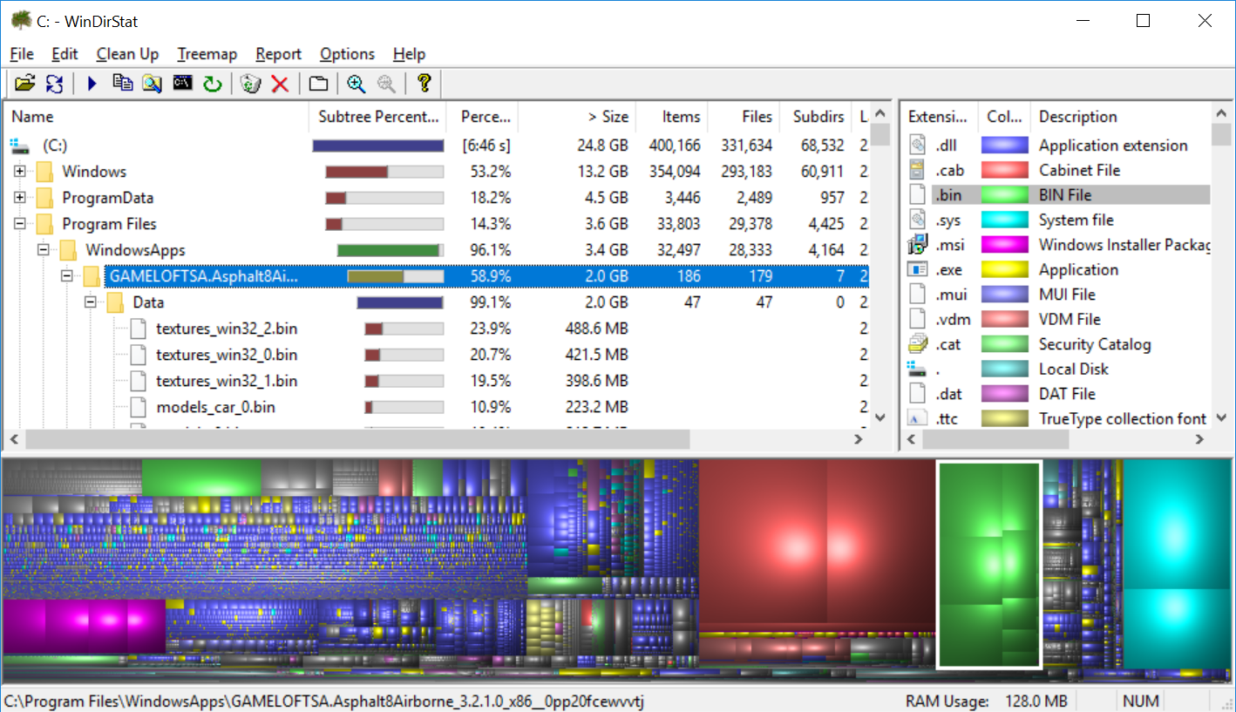Click the 488.6 MB size value
Image resolution: width=1236 pixels, height=712 pixels.
596,329
